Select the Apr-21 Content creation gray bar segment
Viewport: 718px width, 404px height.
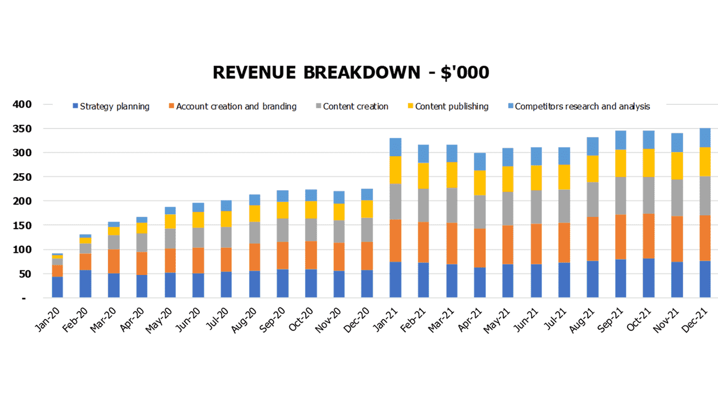[x=480, y=212]
